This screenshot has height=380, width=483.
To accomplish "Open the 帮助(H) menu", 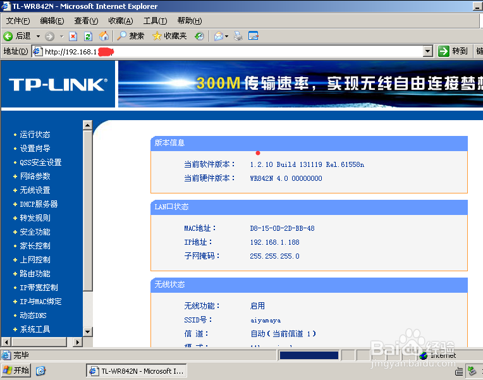I will pos(190,21).
